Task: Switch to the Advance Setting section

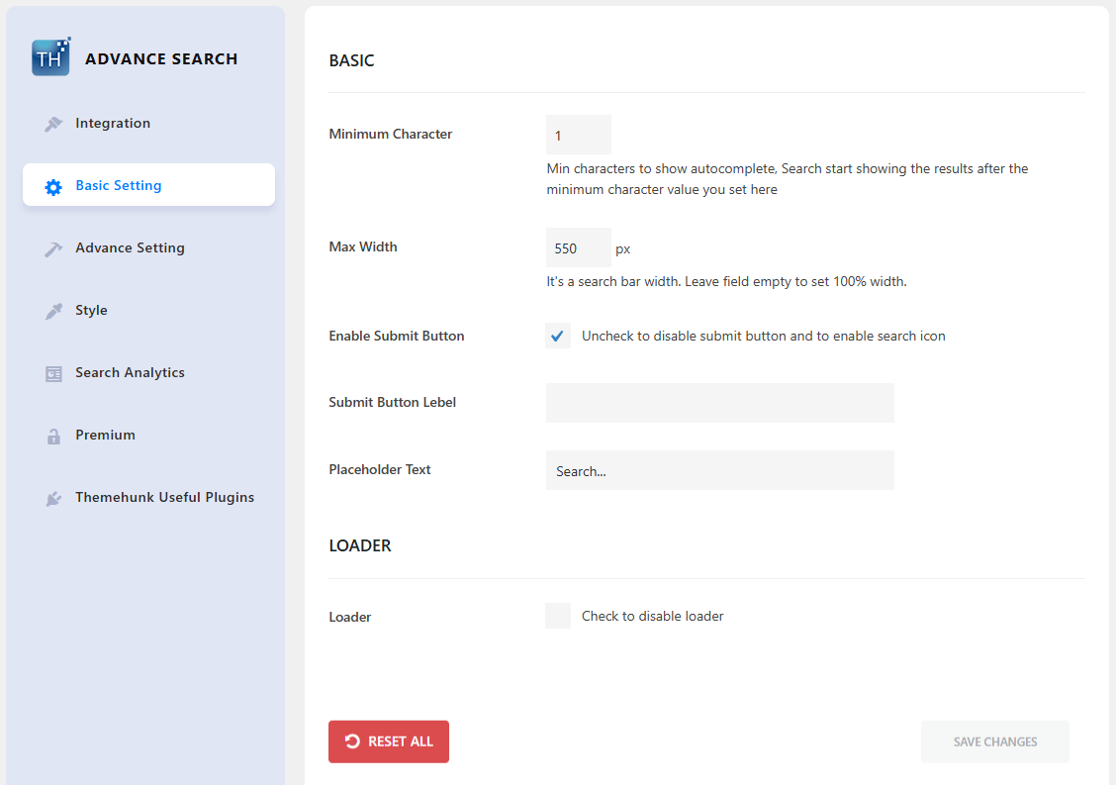Action: pos(130,247)
